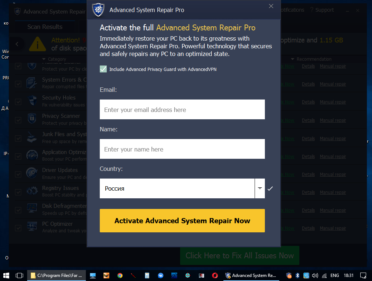Click Click Here to Fix All Issues Now
Image resolution: width=372 pixels, height=281 pixels.
point(240,255)
